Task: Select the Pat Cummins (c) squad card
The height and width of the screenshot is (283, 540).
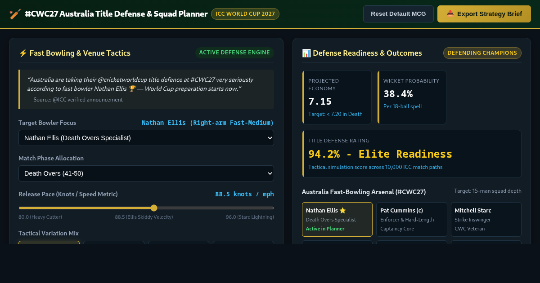Action: pos(412,219)
